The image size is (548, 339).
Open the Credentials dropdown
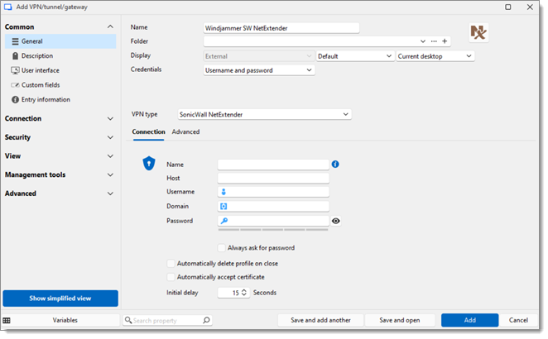point(259,70)
